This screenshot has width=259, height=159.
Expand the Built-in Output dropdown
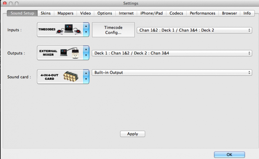(x=172, y=73)
